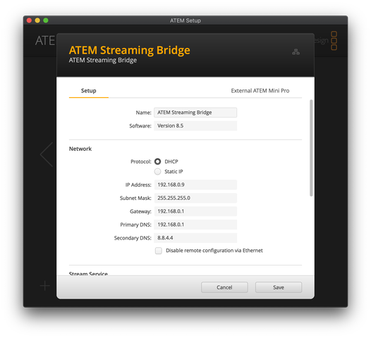Screen dimensions: 371x338
Task: Click the Stream Service section heading
Action: pos(88,273)
